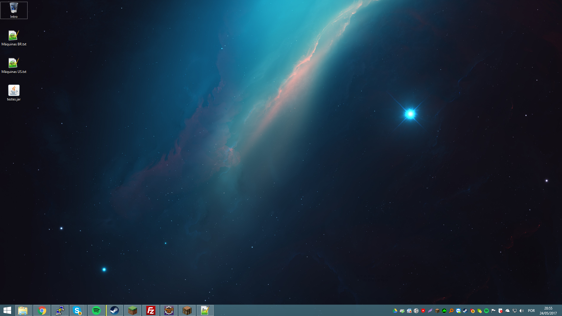Screen dimensions: 562x316
Task: Select the Máquinas BR.txt desktop file
Action: 14,38
